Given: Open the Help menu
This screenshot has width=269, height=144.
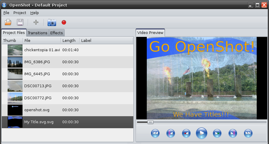Looking at the screenshot, I should coord(35,13).
